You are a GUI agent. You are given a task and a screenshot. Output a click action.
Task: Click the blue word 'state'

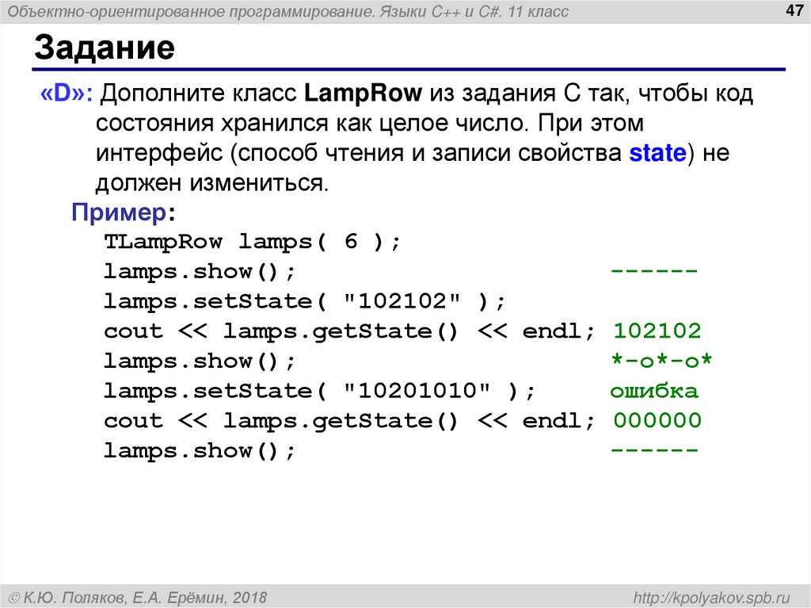coord(657,153)
